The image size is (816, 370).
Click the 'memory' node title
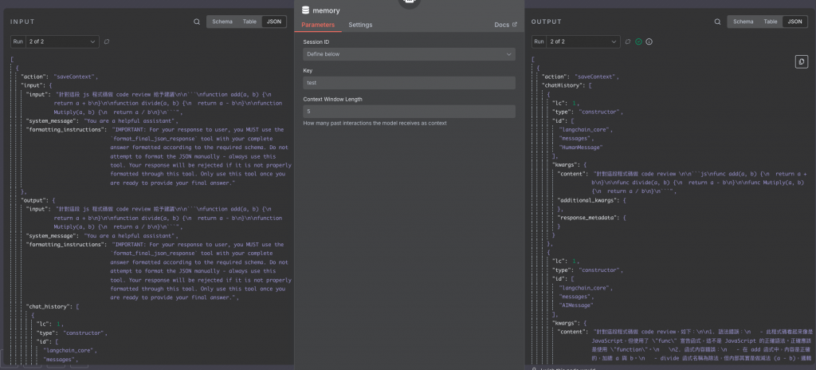(x=326, y=10)
